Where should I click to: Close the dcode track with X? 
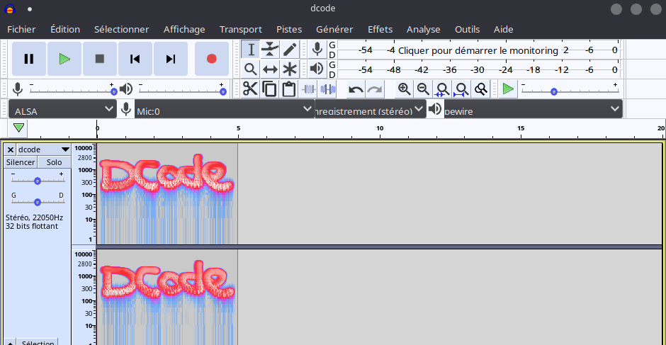point(11,149)
